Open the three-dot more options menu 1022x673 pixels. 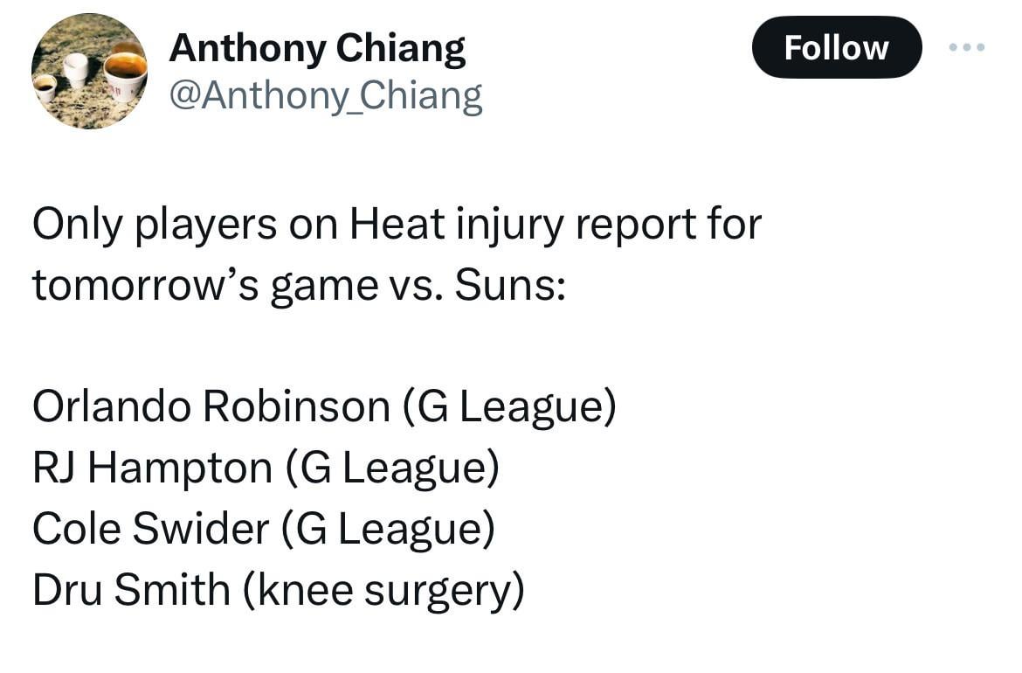968,47
